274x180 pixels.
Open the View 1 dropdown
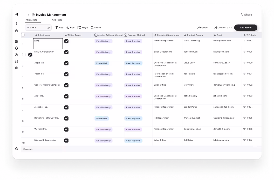point(36,28)
